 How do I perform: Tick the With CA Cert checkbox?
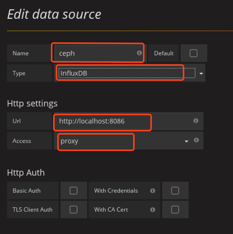click(x=175, y=209)
